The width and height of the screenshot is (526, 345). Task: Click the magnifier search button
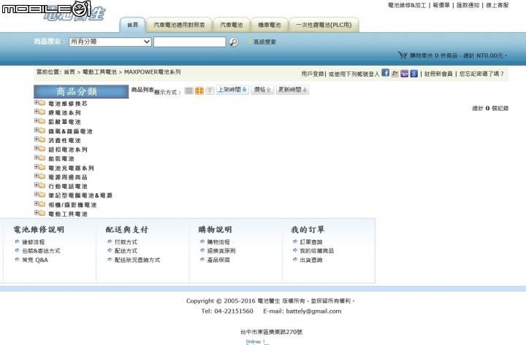234,42
